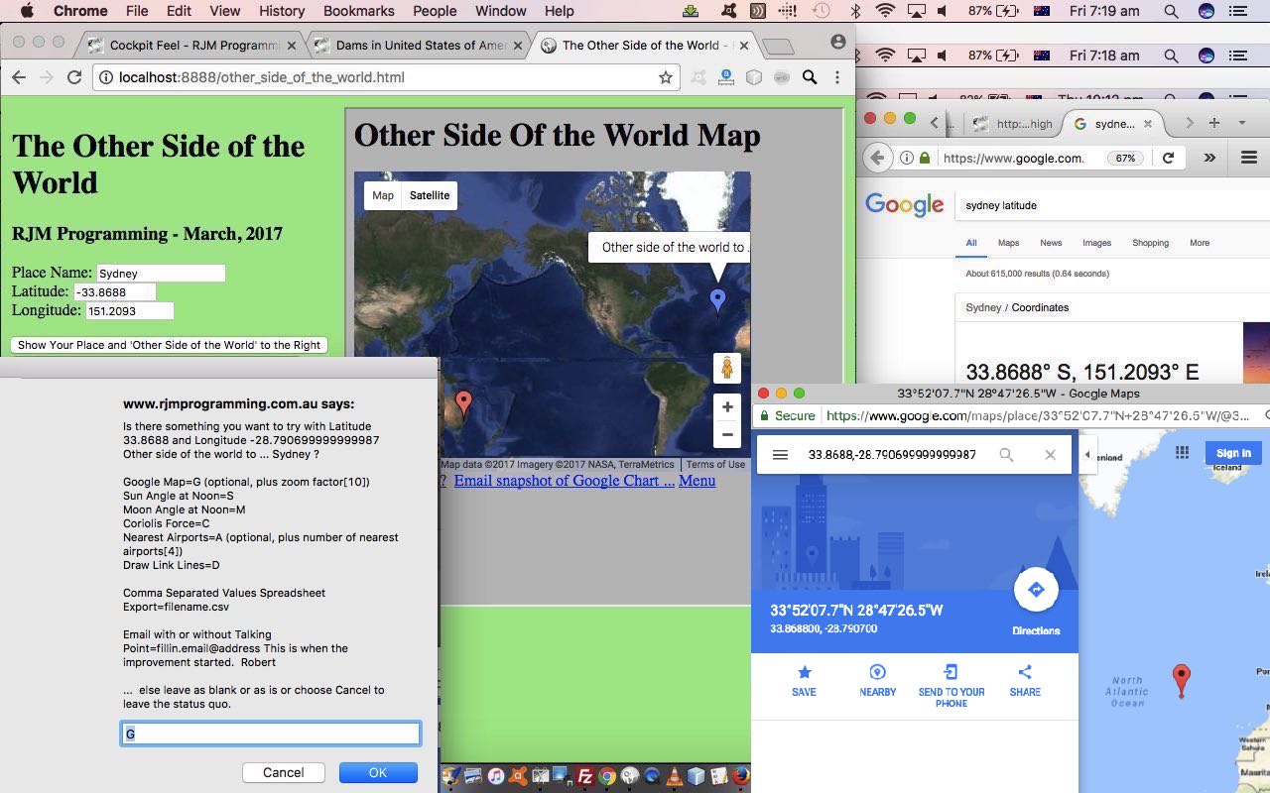Open the Email snapshot of Google Chart link
Viewport: 1270px width, 793px height.
[x=564, y=481]
